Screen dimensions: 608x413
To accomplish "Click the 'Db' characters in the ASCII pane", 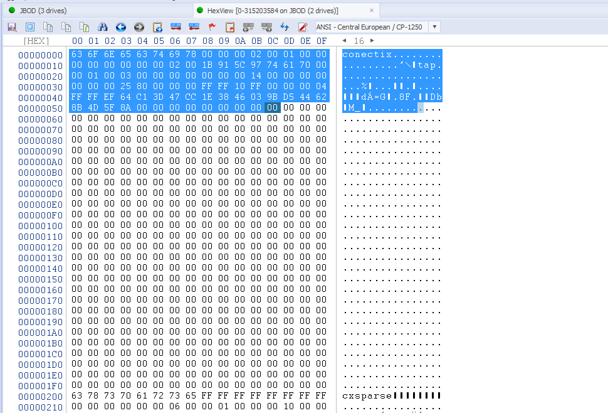I will (436, 97).
